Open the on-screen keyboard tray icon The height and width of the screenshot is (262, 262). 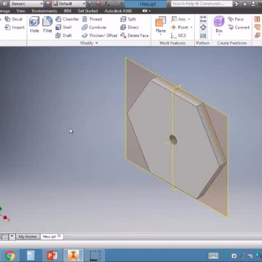pos(213,256)
